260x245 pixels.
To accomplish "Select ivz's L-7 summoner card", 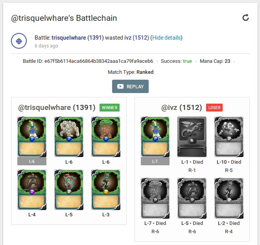I will coord(155,137).
